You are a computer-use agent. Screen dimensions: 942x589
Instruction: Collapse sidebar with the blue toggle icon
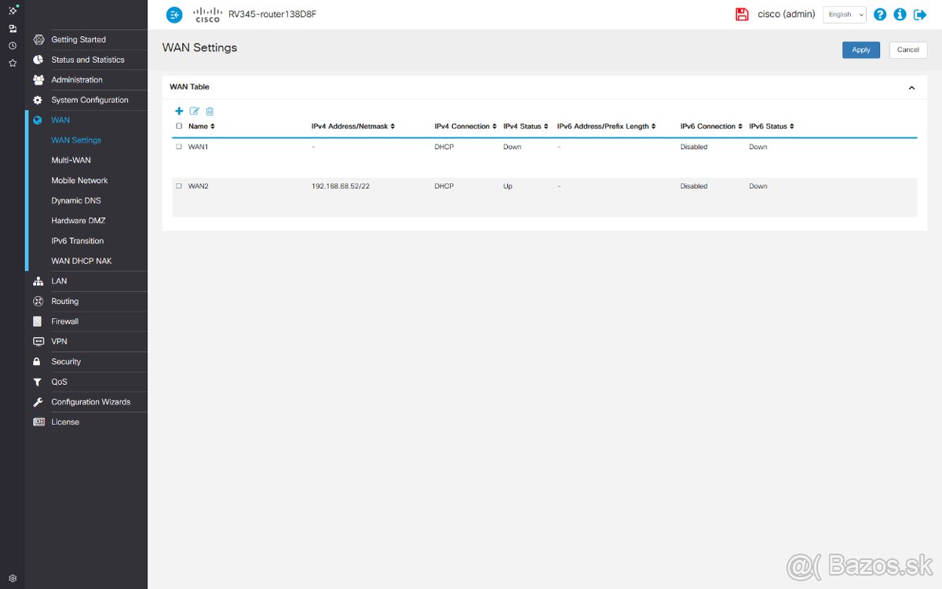pyautogui.click(x=174, y=14)
